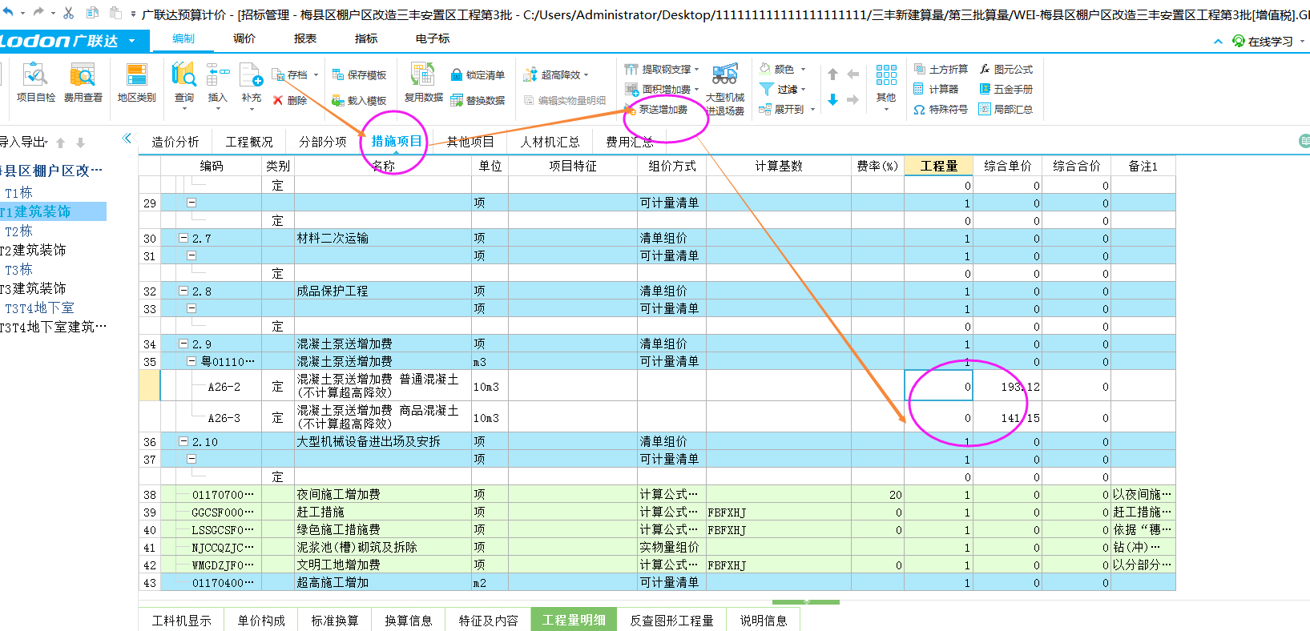The width and height of the screenshot is (1310, 631).
Task: Switch to bottom 单价构成 tab
Action: click(x=261, y=621)
